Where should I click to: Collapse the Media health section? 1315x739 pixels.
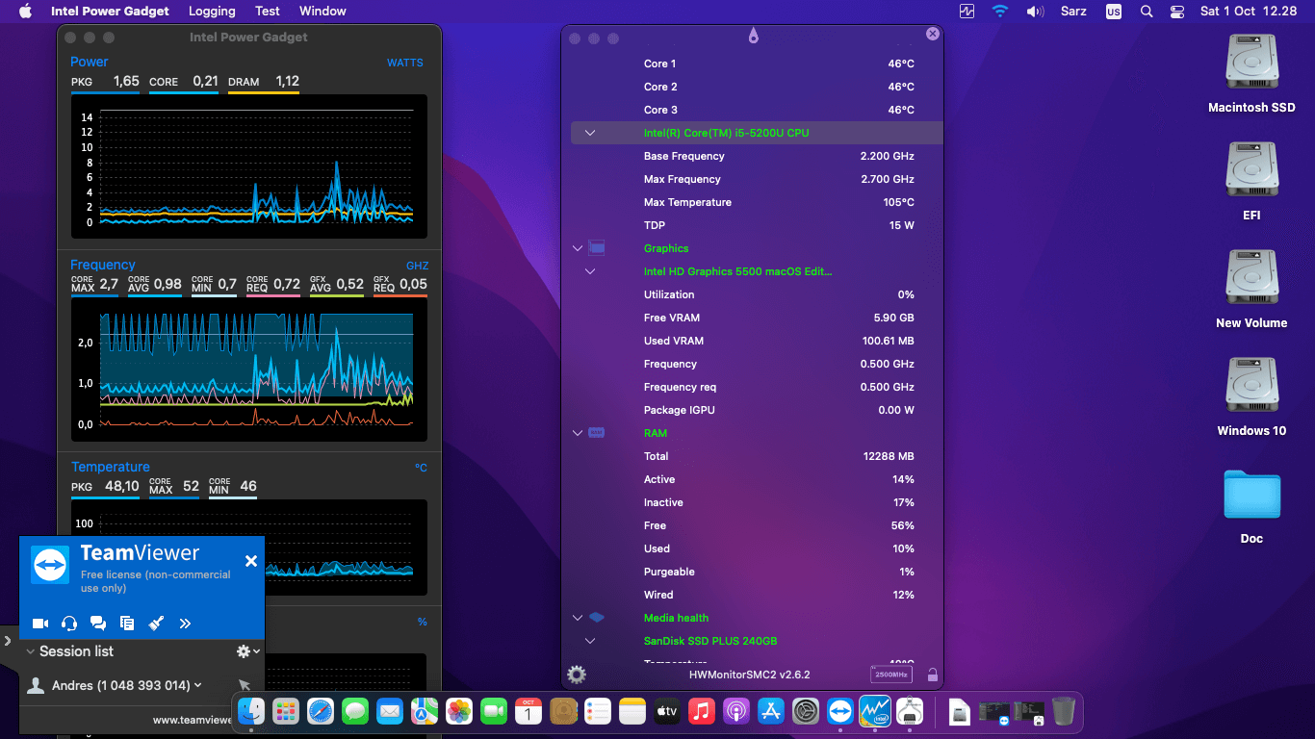(578, 618)
